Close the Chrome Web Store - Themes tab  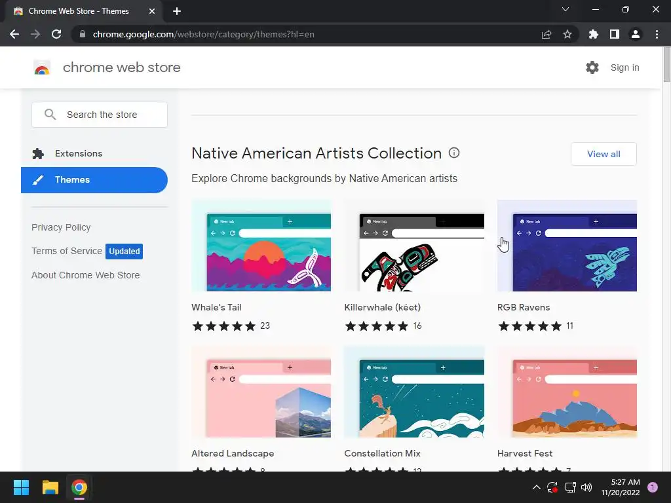coord(151,11)
